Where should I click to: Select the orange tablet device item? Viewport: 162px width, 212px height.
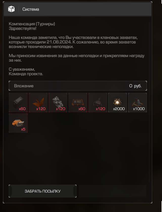pyautogui.click(x=78, y=103)
